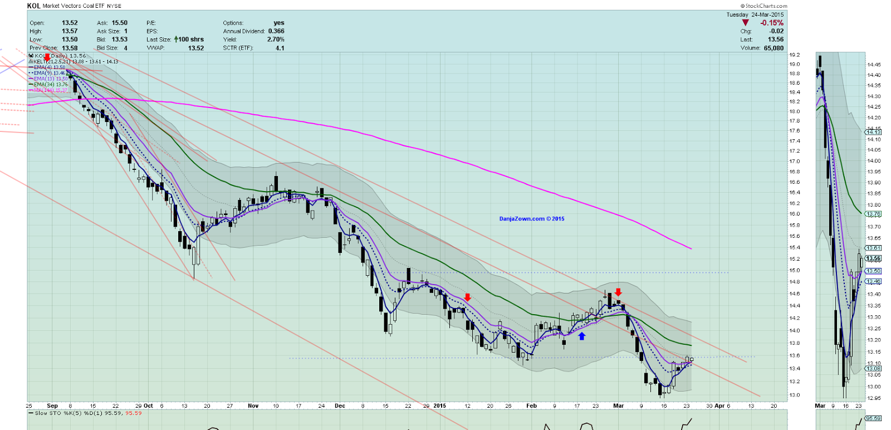Select the KOL ticker symbol in the title
The image size is (891, 430).
click(x=33, y=6)
